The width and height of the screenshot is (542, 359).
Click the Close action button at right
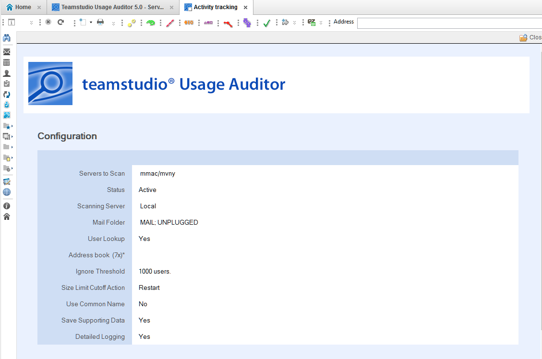click(530, 37)
